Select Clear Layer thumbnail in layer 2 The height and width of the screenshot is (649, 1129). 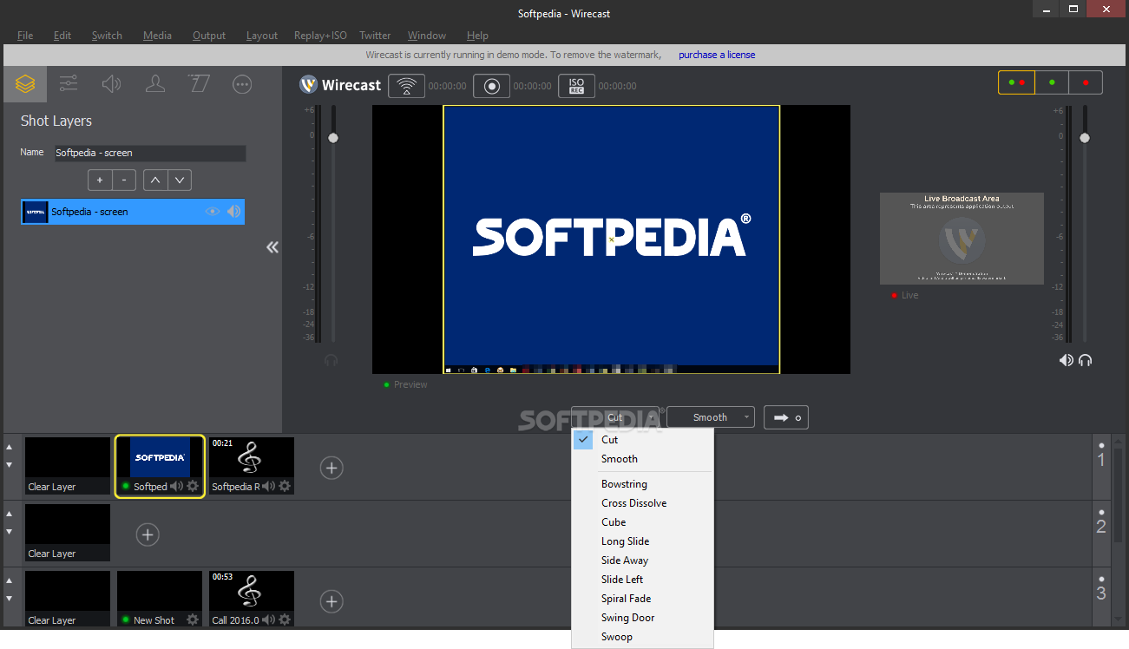tap(68, 533)
